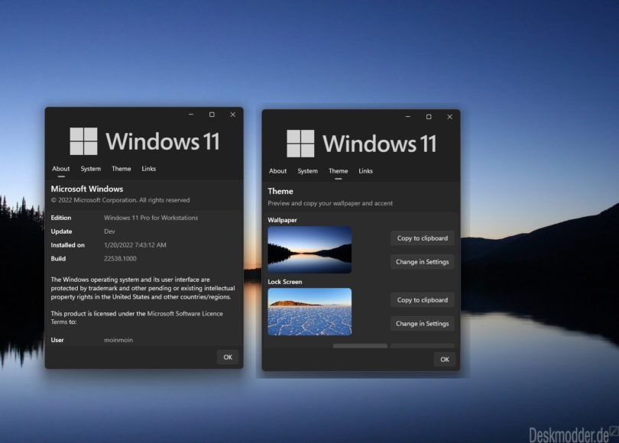619x443 pixels.
Task: Change the Lock Screen in Settings
Action: pos(422,323)
